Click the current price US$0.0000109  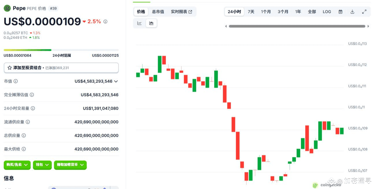pos(42,22)
